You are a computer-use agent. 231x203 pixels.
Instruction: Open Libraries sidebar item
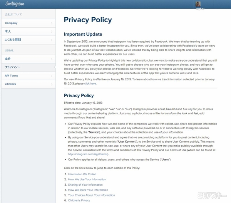coord(10,84)
